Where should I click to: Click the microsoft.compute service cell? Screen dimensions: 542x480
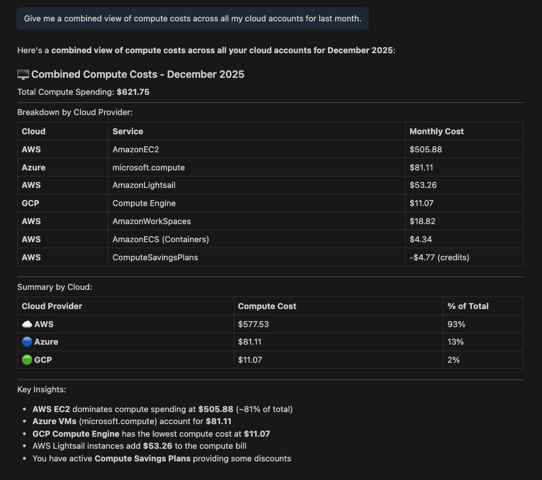(x=148, y=167)
